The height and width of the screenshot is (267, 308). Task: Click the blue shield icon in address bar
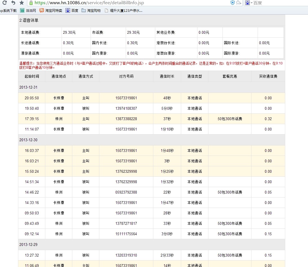232,3
